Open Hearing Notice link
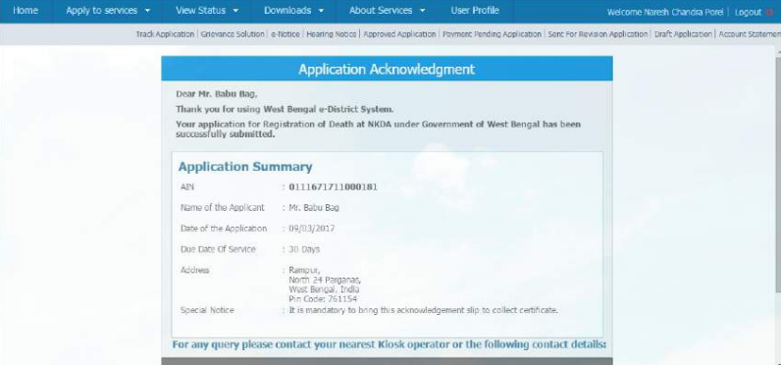 pos(332,34)
